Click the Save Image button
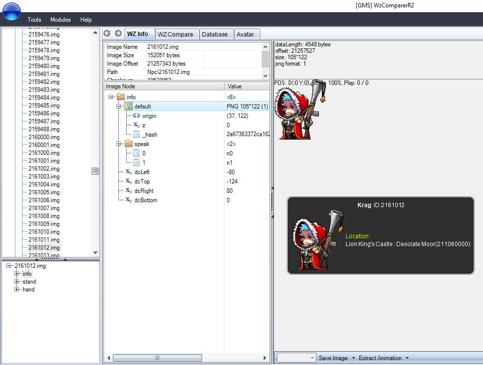This screenshot has width=483, height=365. (334, 358)
